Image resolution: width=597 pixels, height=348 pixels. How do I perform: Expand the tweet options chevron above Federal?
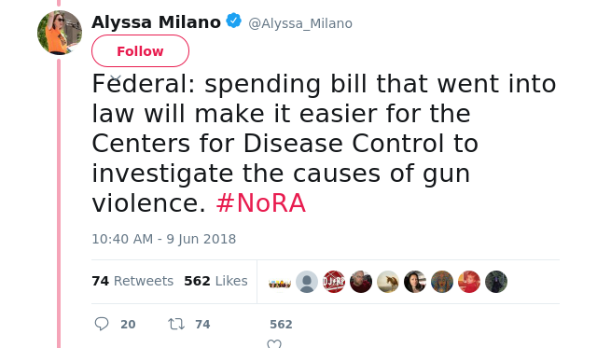pos(116,78)
